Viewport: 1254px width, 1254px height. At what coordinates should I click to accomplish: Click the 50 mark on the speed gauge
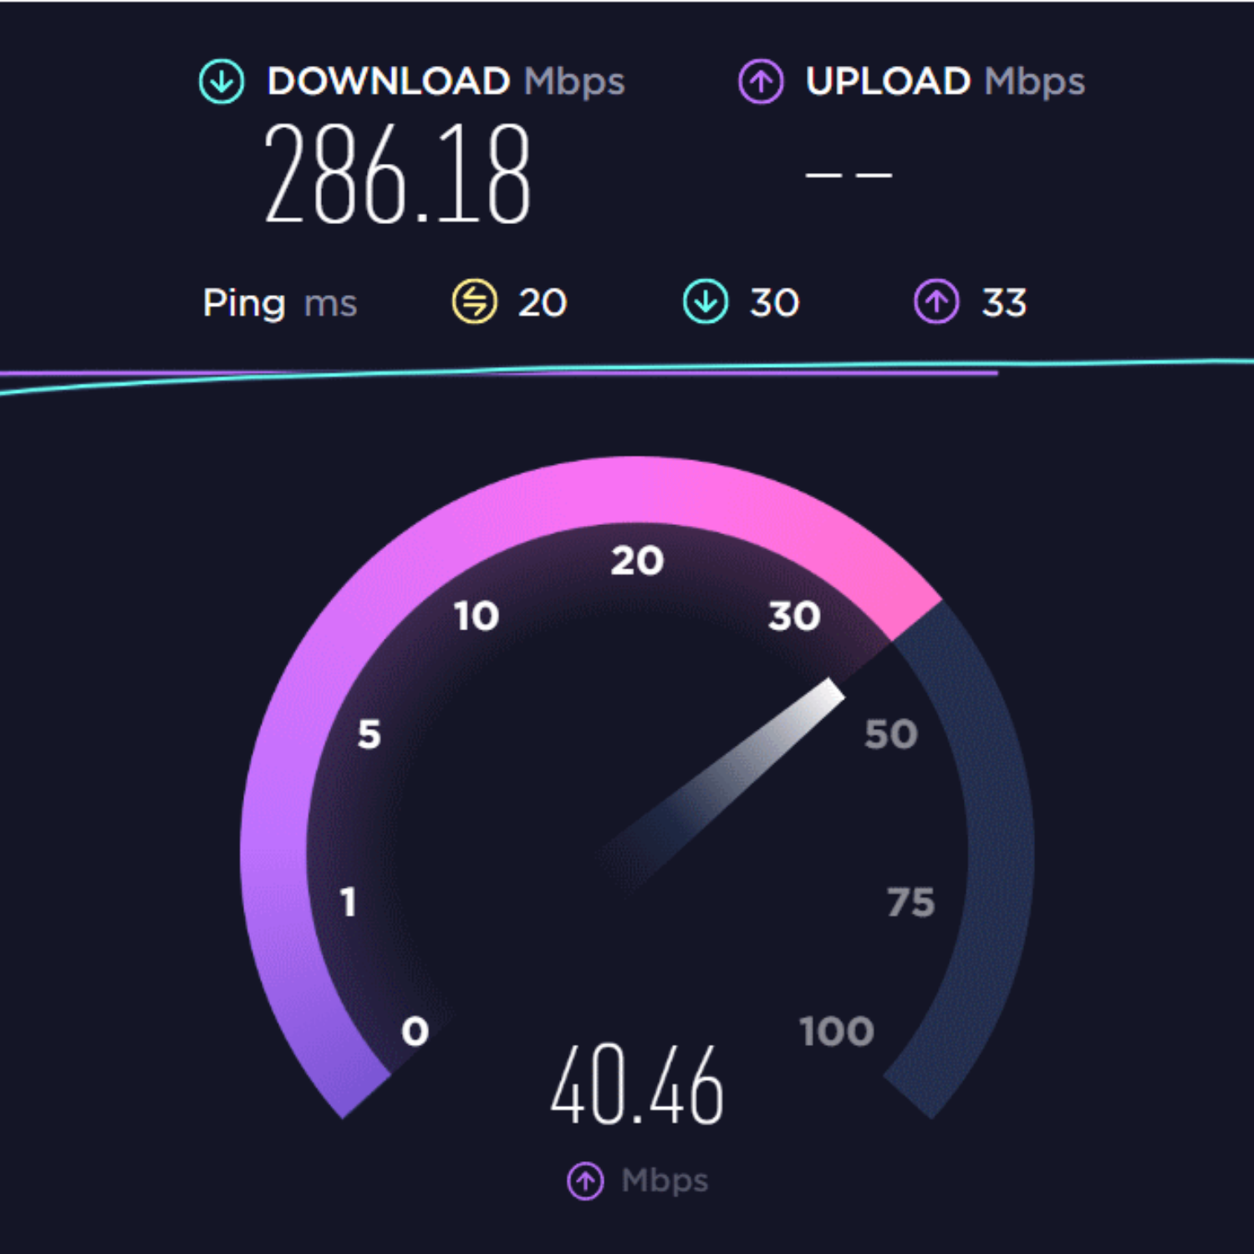(x=891, y=734)
